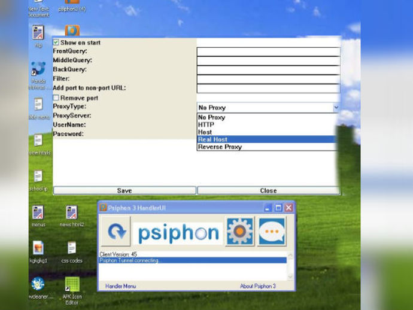Select the Panda desktop shortcut icon
The image size is (413, 310).
(38, 75)
